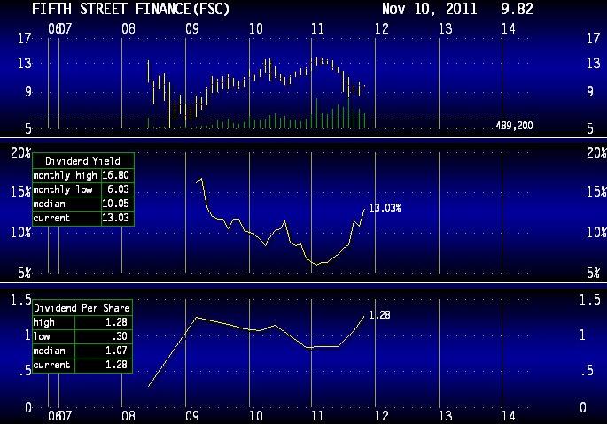The width and height of the screenshot is (607, 424).
Task: Click the right yield axis label 5%
Action: (x=594, y=274)
